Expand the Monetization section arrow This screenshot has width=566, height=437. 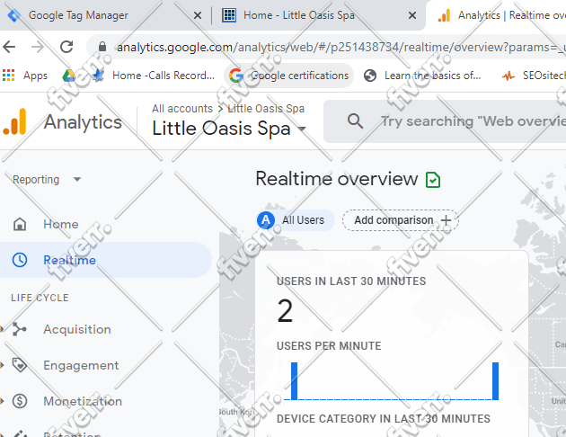(2, 401)
